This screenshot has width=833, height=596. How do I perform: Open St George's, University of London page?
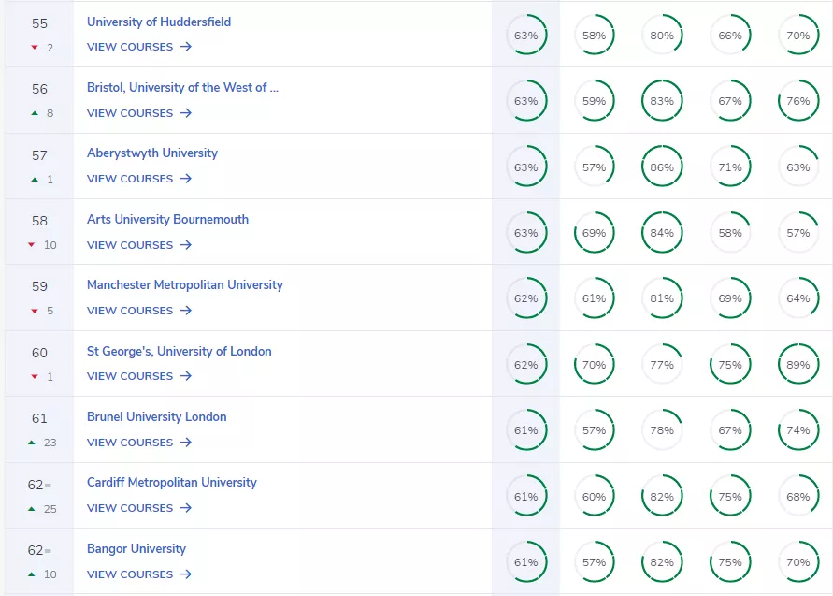[179, 352]
